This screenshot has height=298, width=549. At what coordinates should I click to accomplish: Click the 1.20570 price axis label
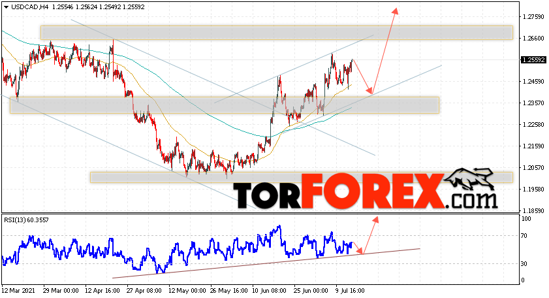click(x=533, y=168)
